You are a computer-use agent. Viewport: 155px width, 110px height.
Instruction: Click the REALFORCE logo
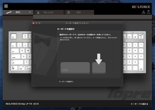(x=141, y=7)
